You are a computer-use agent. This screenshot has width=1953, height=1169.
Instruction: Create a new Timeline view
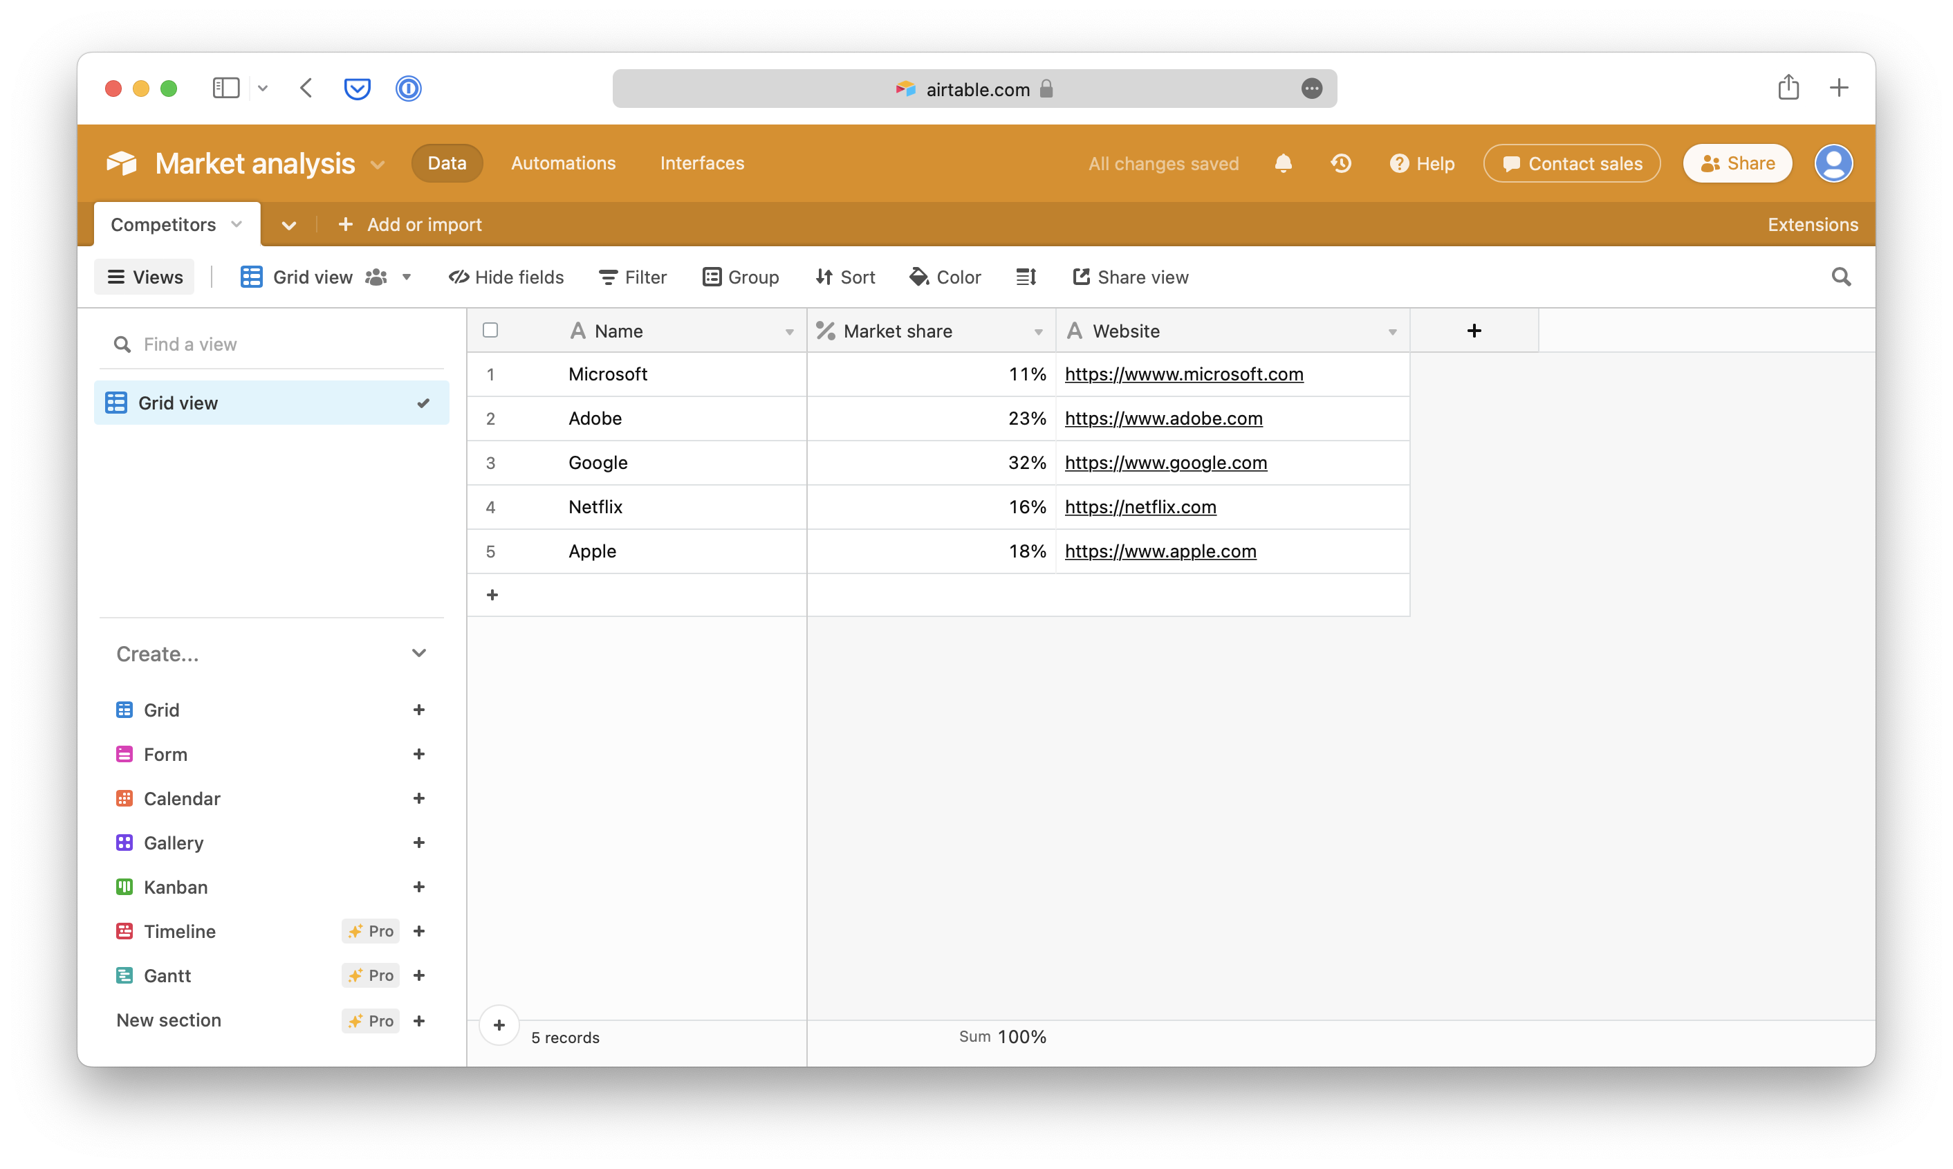coord(419,931)
